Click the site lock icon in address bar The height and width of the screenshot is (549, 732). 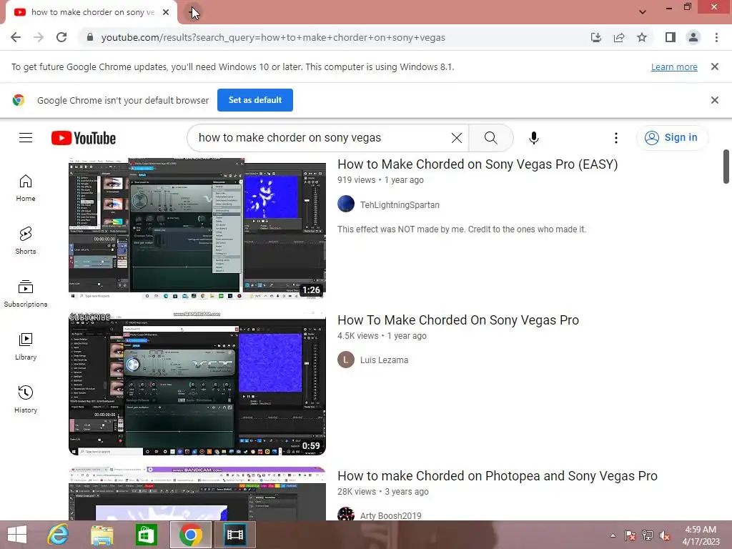click(90, 37)
